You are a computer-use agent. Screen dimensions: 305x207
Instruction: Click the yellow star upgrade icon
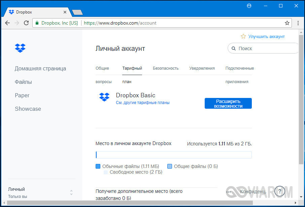(x=243, y=36)
